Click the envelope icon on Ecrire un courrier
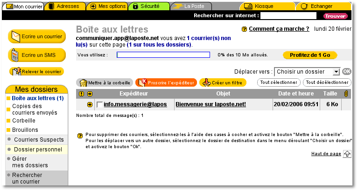This screenshot has width=358, height=191. coord(15,36)
